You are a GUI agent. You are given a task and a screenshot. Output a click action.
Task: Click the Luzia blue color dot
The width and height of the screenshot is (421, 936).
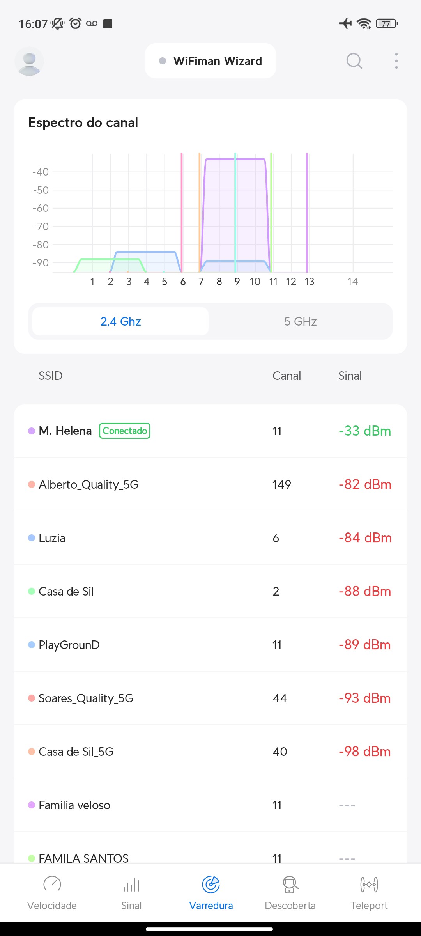[x=32, y=538]
